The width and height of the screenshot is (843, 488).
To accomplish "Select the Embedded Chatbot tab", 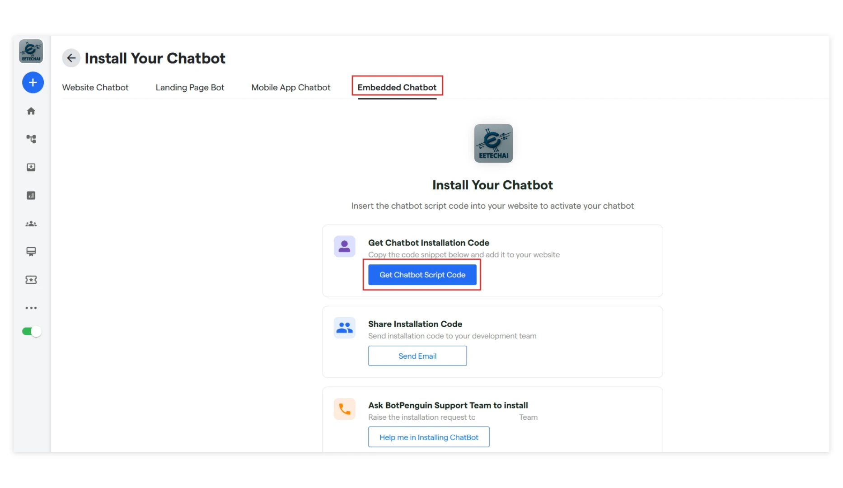I will click(x=397, y=88).
